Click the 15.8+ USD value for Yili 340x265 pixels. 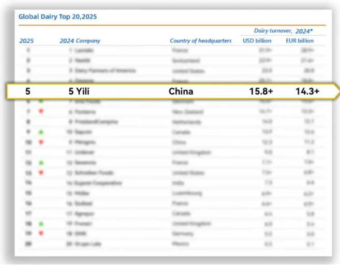tap(261, 91)
